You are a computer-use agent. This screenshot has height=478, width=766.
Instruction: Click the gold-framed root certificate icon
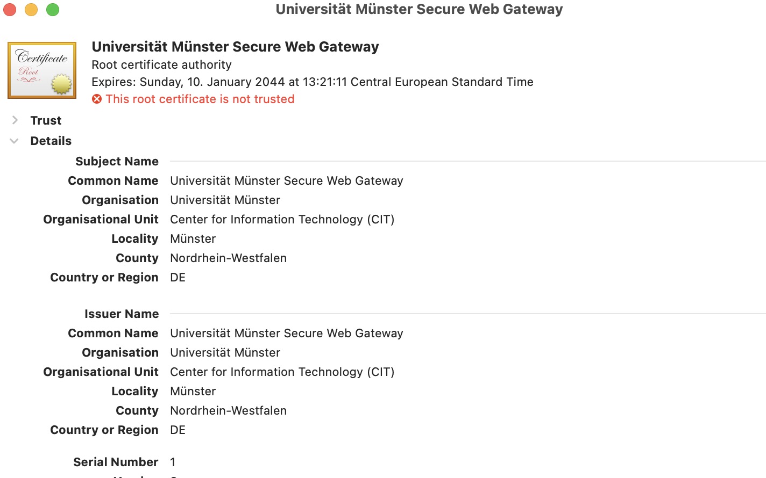coord(42,70)
